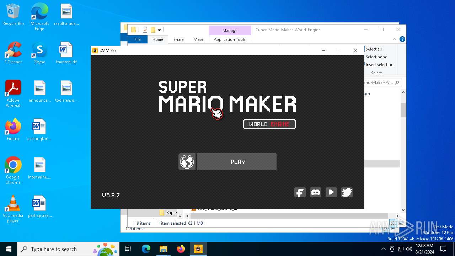Image resolution: width=455 pixels, height=256 pixels.
Task: Select the existingfun document icon
Action: [x=39, y=130]
